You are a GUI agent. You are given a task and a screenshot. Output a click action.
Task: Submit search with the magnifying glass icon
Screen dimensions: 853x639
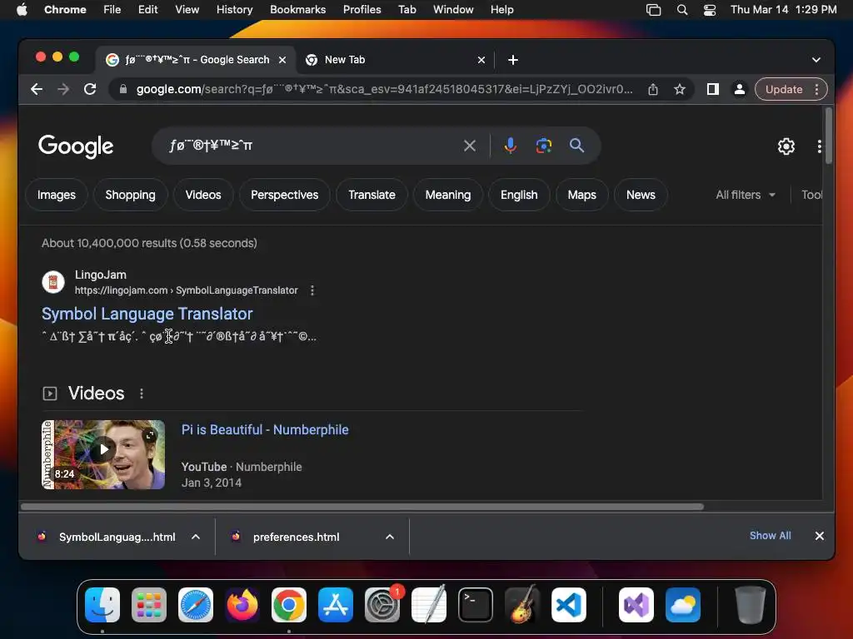pos(576,146)
